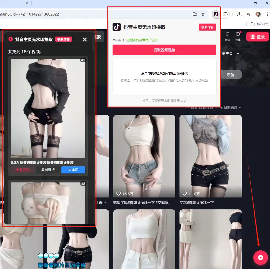270x269 pixels.
Task: Click the blue 去水印 button
Action: click(73, 170)
